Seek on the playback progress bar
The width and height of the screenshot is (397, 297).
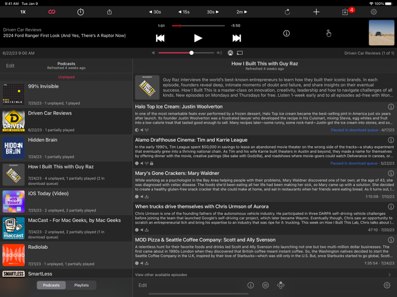tap(198, 25)
